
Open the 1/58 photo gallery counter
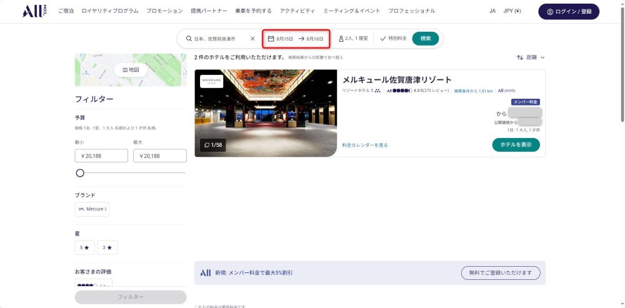click(213, 145)
